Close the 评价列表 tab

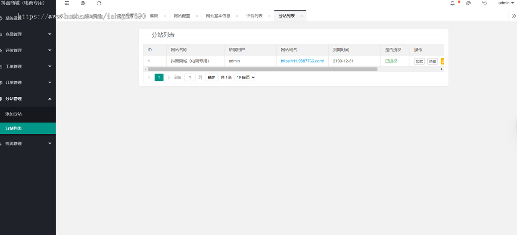[x=269, y=16]
